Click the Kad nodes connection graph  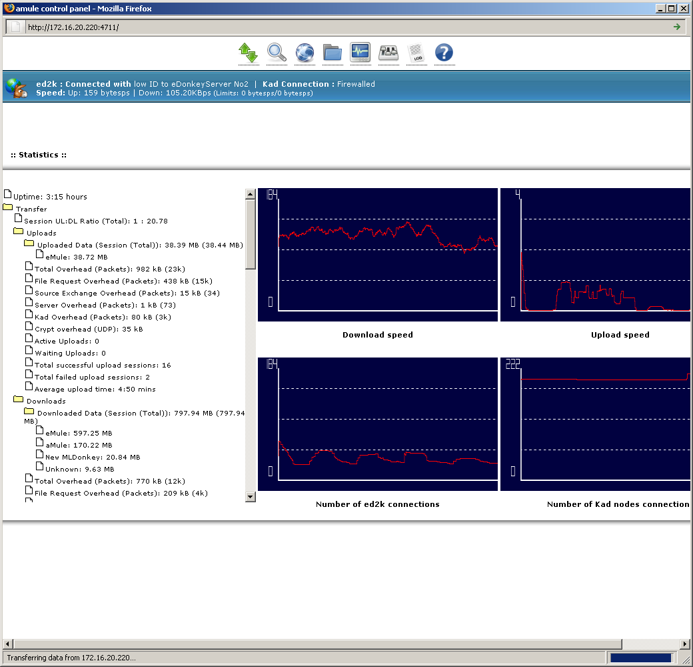click(x=595, y=424)
